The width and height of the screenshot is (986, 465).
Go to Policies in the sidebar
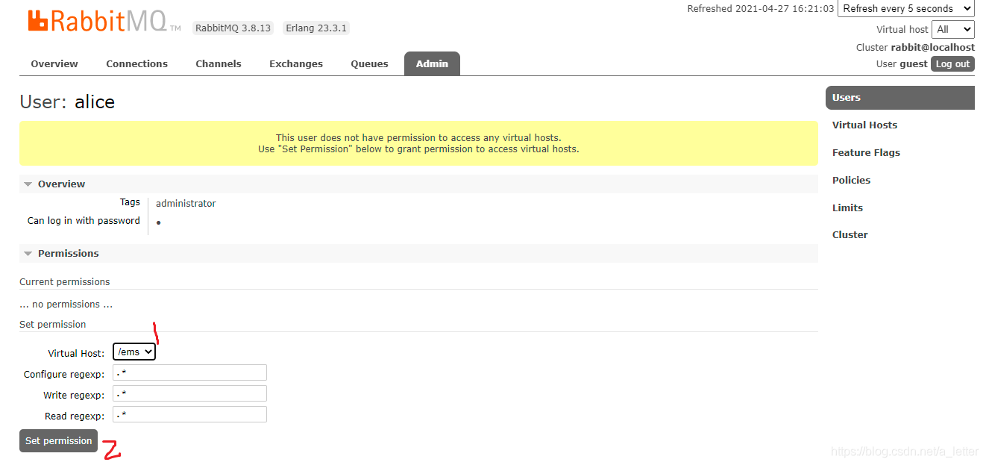851,181
